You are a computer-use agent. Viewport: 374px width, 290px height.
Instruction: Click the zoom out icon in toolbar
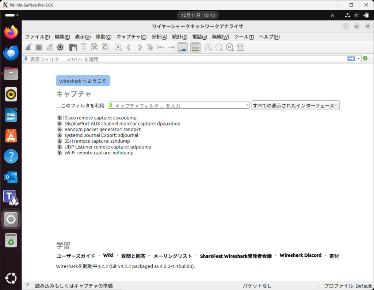pos(219,47)
